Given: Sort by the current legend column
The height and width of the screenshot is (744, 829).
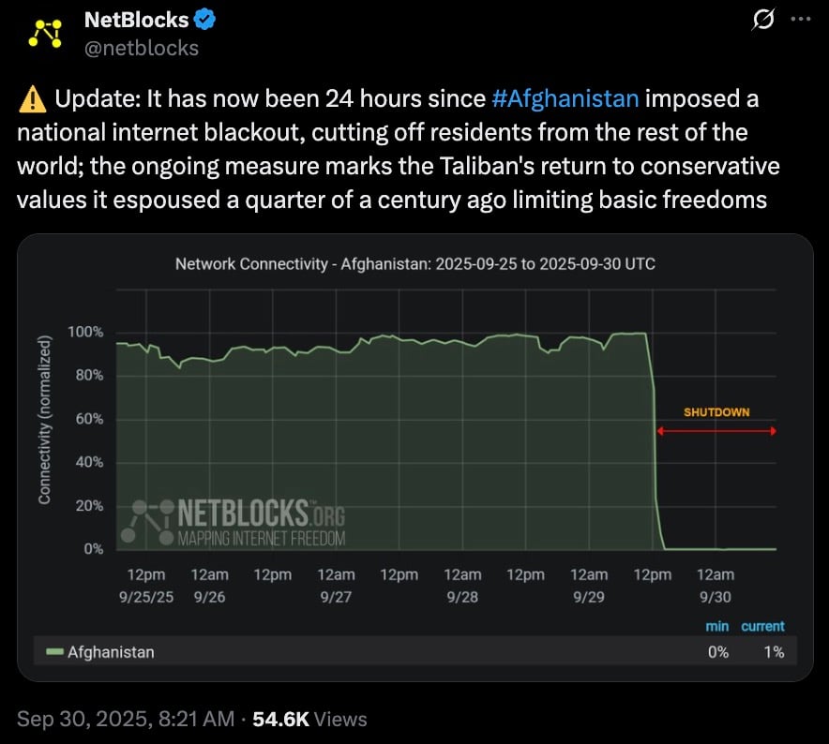Looking at the screenshot, I should [762, 626].
